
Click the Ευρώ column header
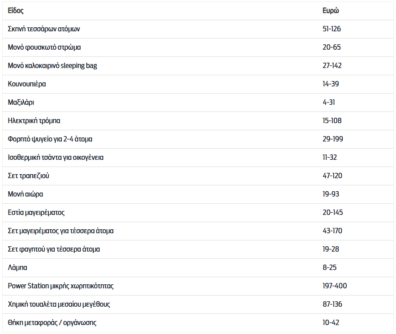(331, 11)
